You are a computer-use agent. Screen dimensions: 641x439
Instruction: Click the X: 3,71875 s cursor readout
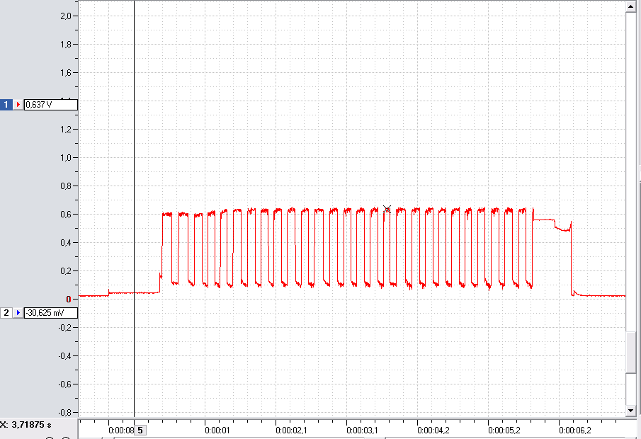25,425
